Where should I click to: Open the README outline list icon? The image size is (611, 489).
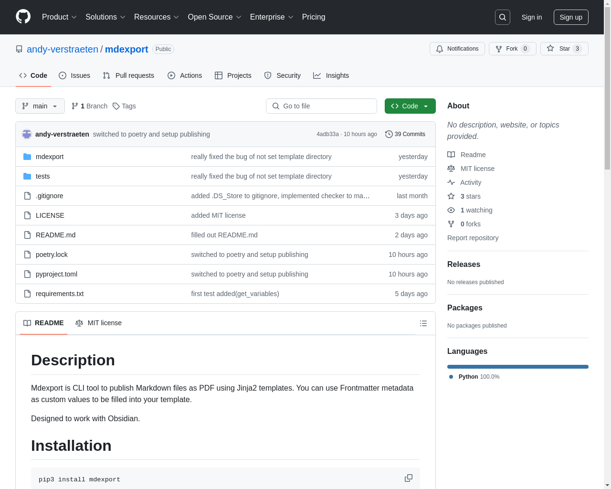(423, 323)
